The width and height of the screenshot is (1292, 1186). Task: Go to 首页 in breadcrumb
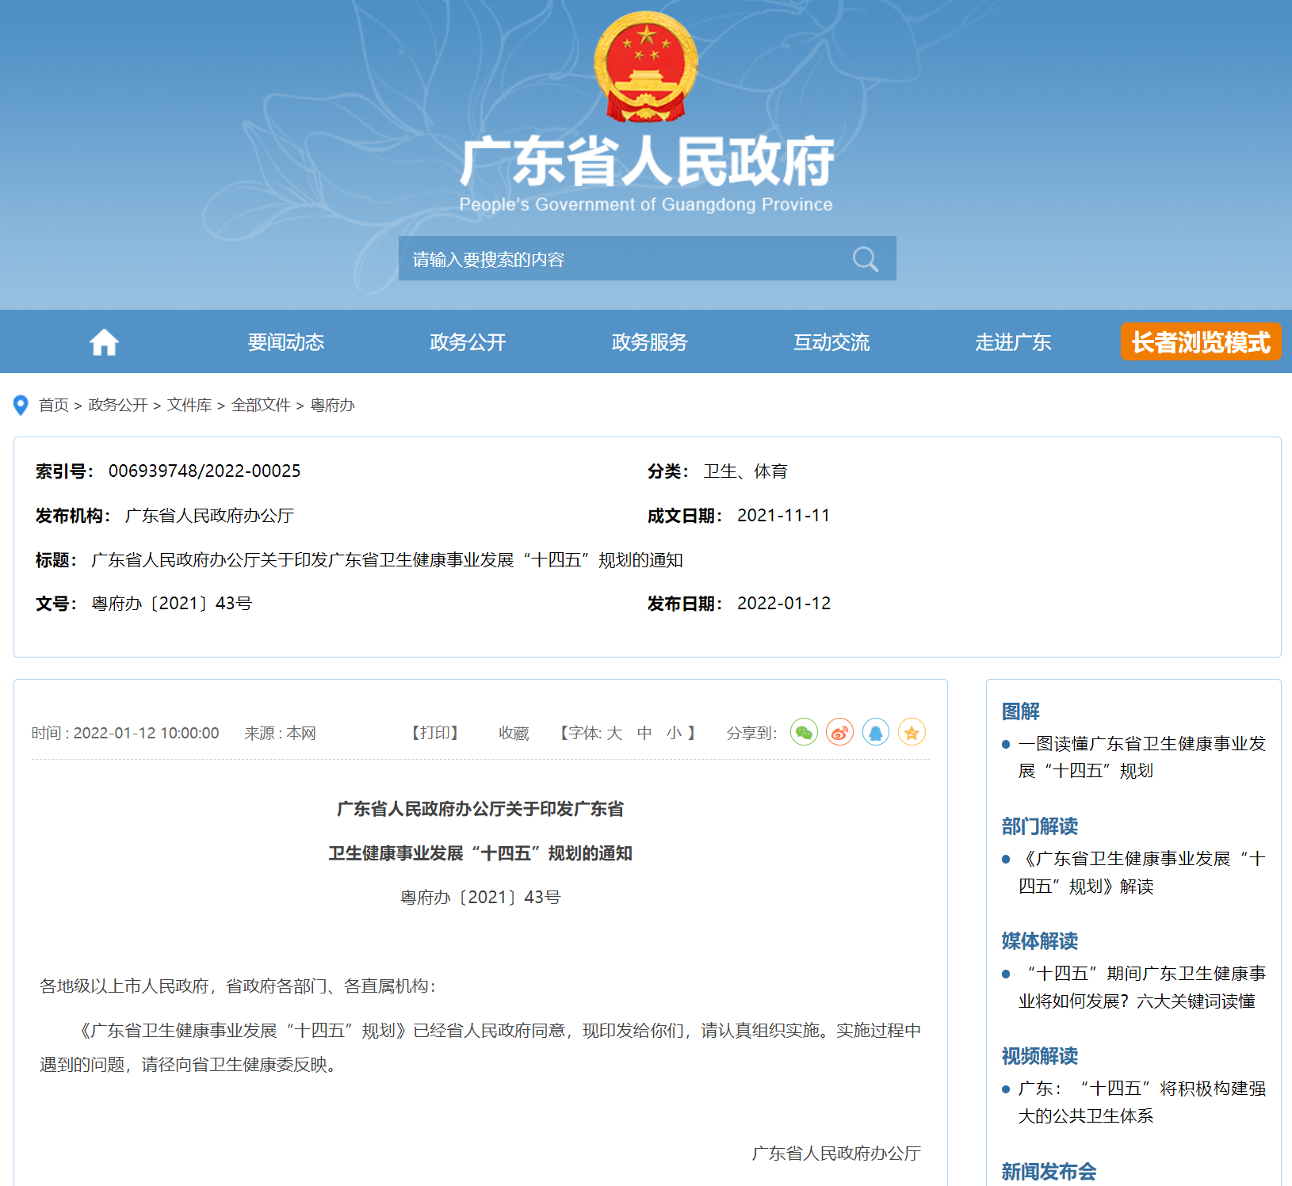54,405
